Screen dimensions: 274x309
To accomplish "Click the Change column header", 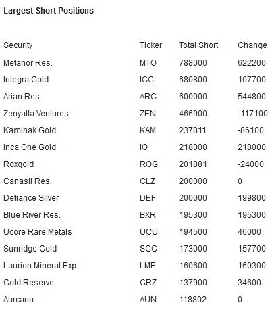I will (252, 45).
